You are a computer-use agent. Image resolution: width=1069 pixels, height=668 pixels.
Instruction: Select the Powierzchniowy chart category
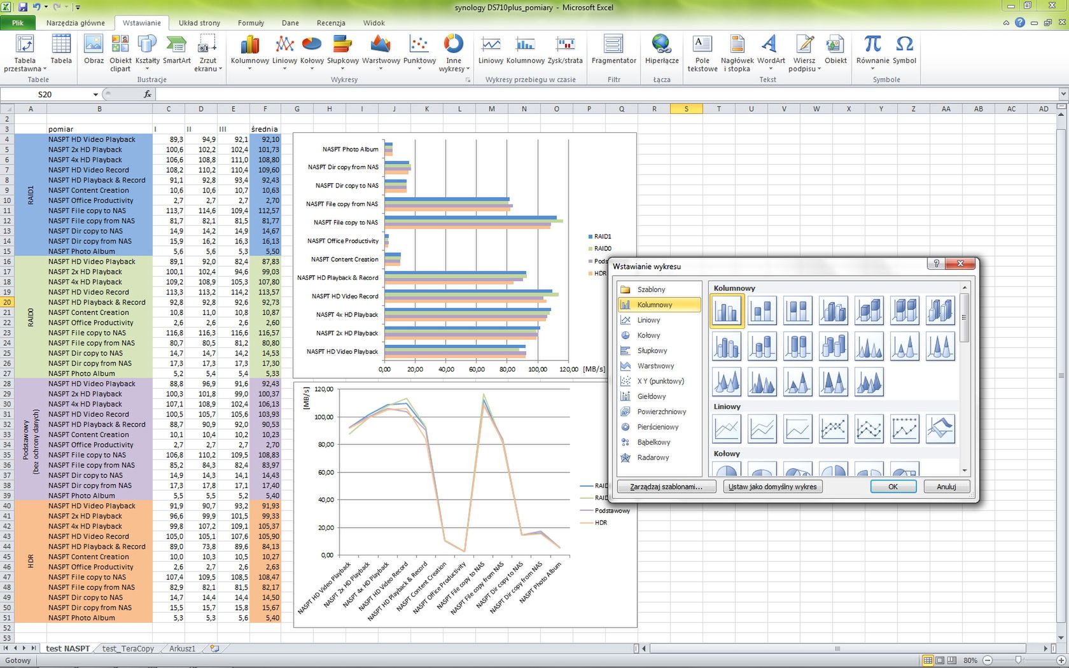[x=659, y=412]
